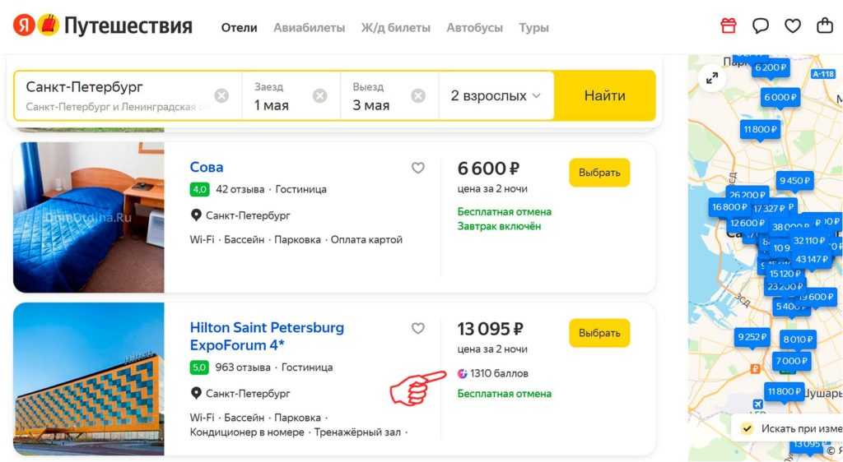This screenshot has height=462, width=843.
Task: Open the Hilton Saint Petersburg ExpoForum link
Action: [267, 336]
